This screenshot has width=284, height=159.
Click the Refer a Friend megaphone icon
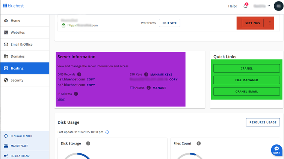(6, 156)
